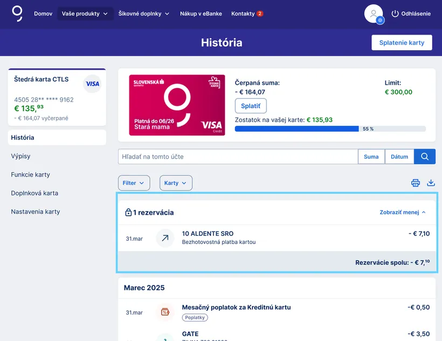The image size is (442, 341).
Task: Collapse reservations via Zobraziť menej
Action: pyautogui.click(x=402, y=212)
